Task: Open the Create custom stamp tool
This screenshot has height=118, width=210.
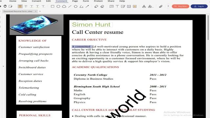Action: (x=150, y=6)
